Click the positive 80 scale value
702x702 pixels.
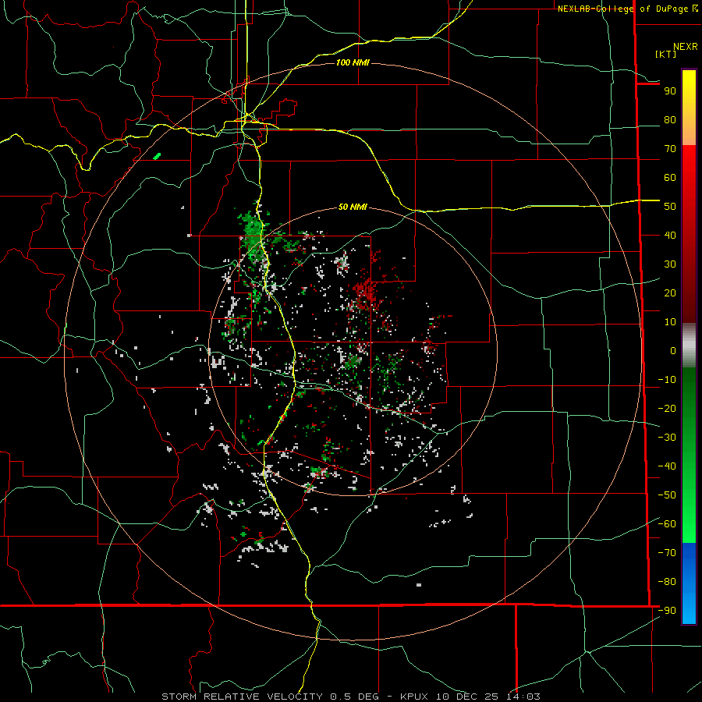(x=670, y=120)
